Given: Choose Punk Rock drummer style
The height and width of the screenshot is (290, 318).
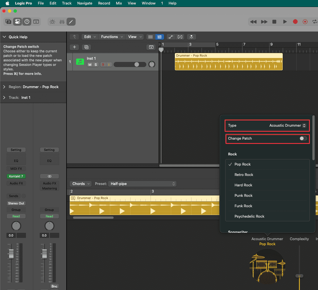Looking at the screenshot, I should [268, 196].
